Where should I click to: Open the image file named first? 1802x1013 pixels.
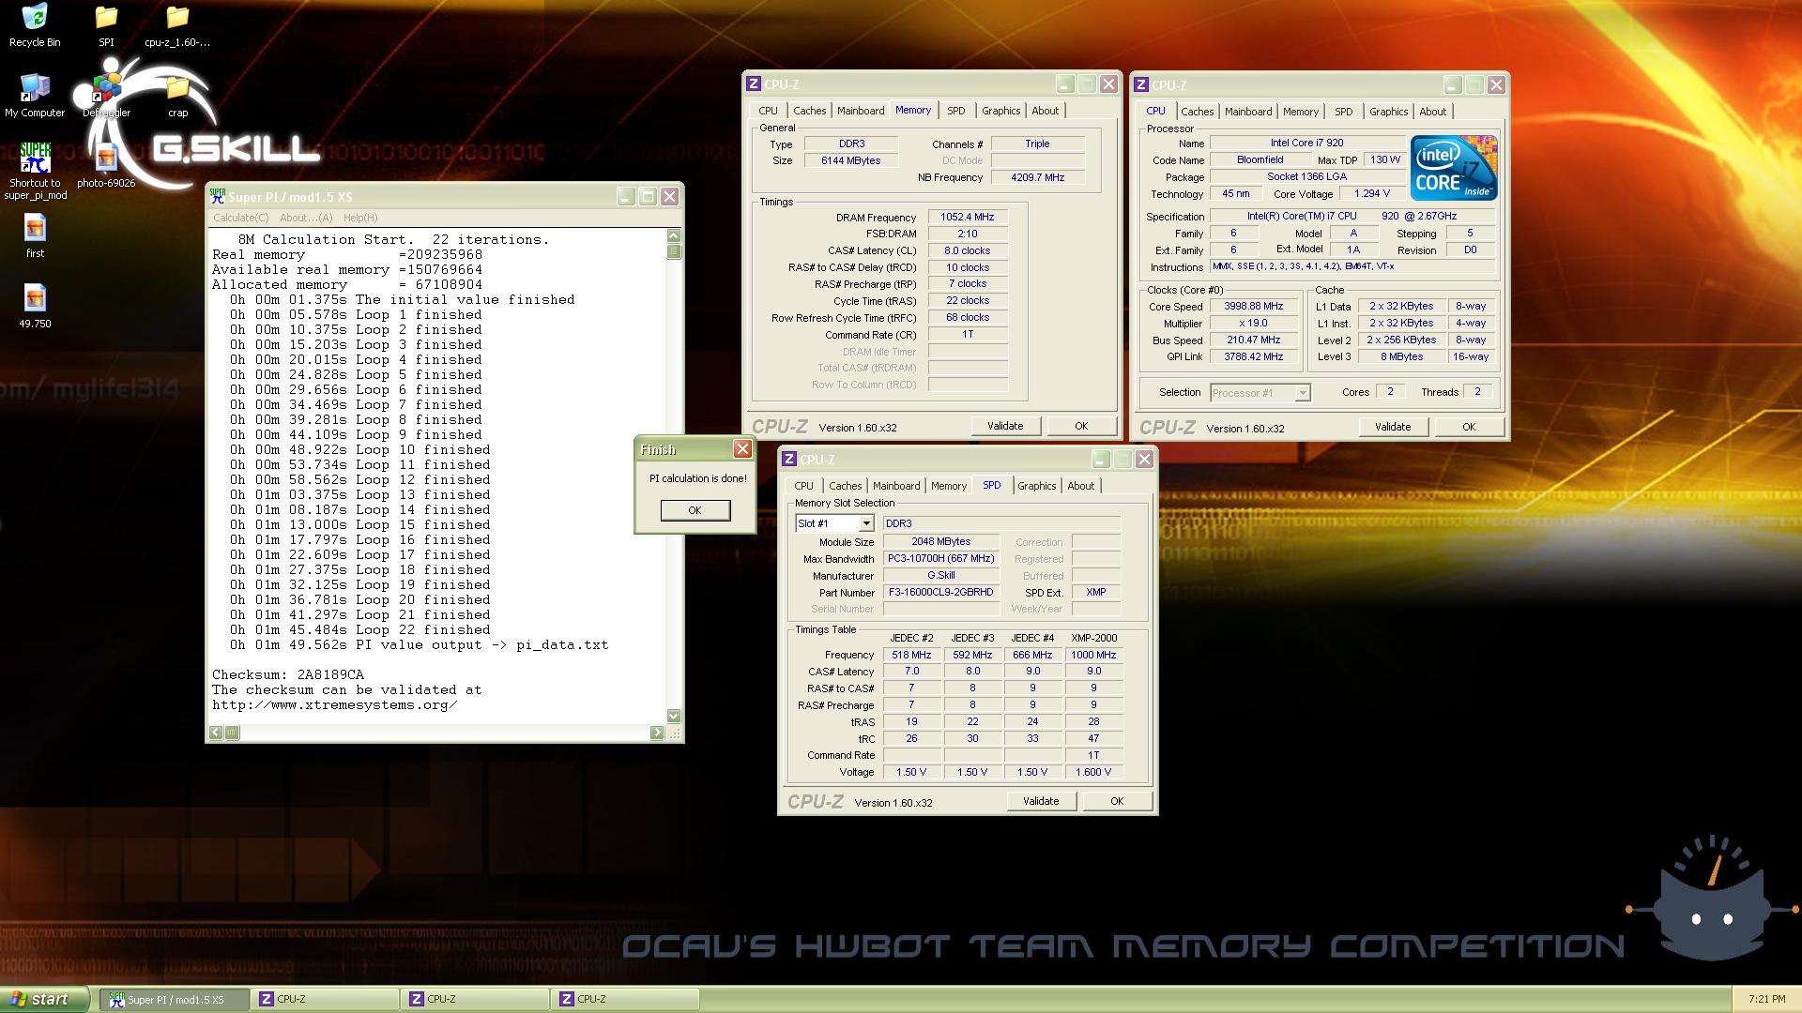coord(35,236)
